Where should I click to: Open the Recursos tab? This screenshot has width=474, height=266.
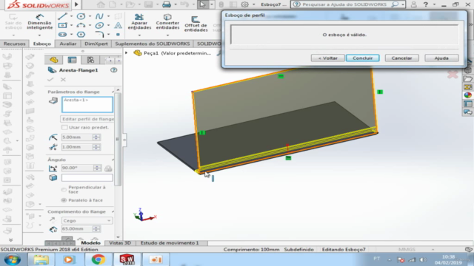(15, 44)
